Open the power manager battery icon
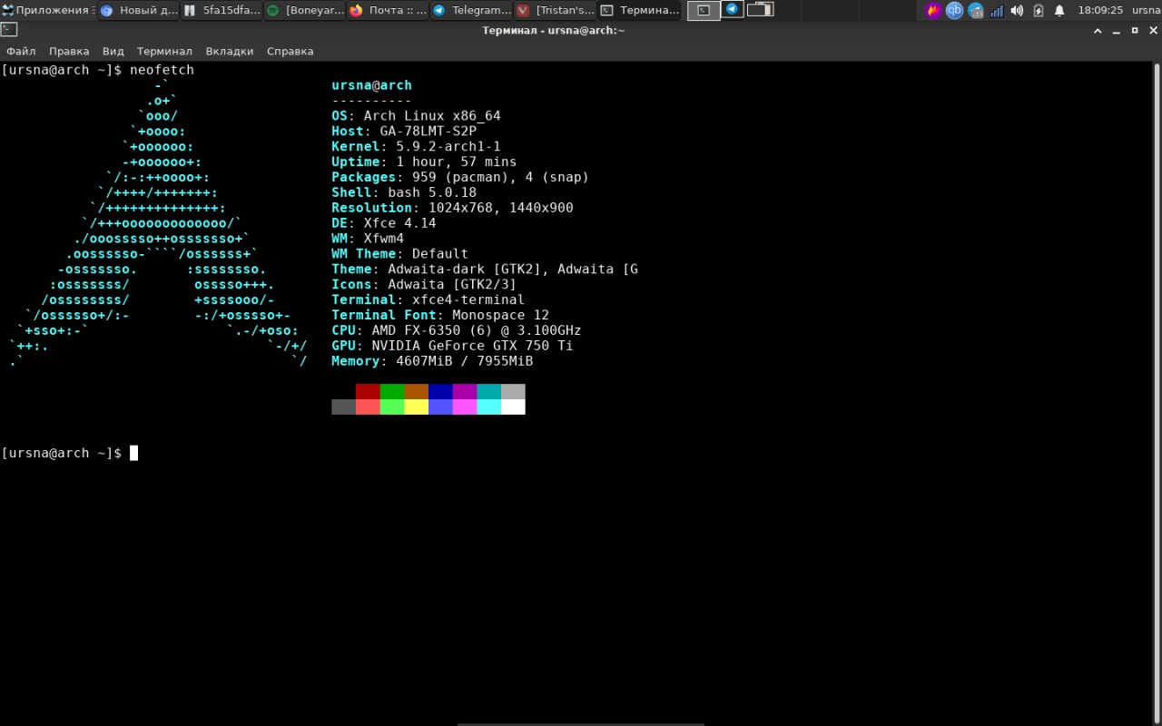Screen dimensions: 1162x726 1038,10
